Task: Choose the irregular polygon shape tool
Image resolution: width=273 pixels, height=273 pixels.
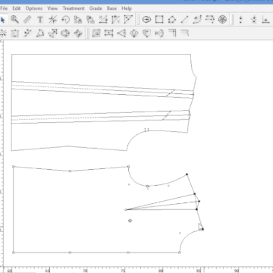Action: pos(172,20)
